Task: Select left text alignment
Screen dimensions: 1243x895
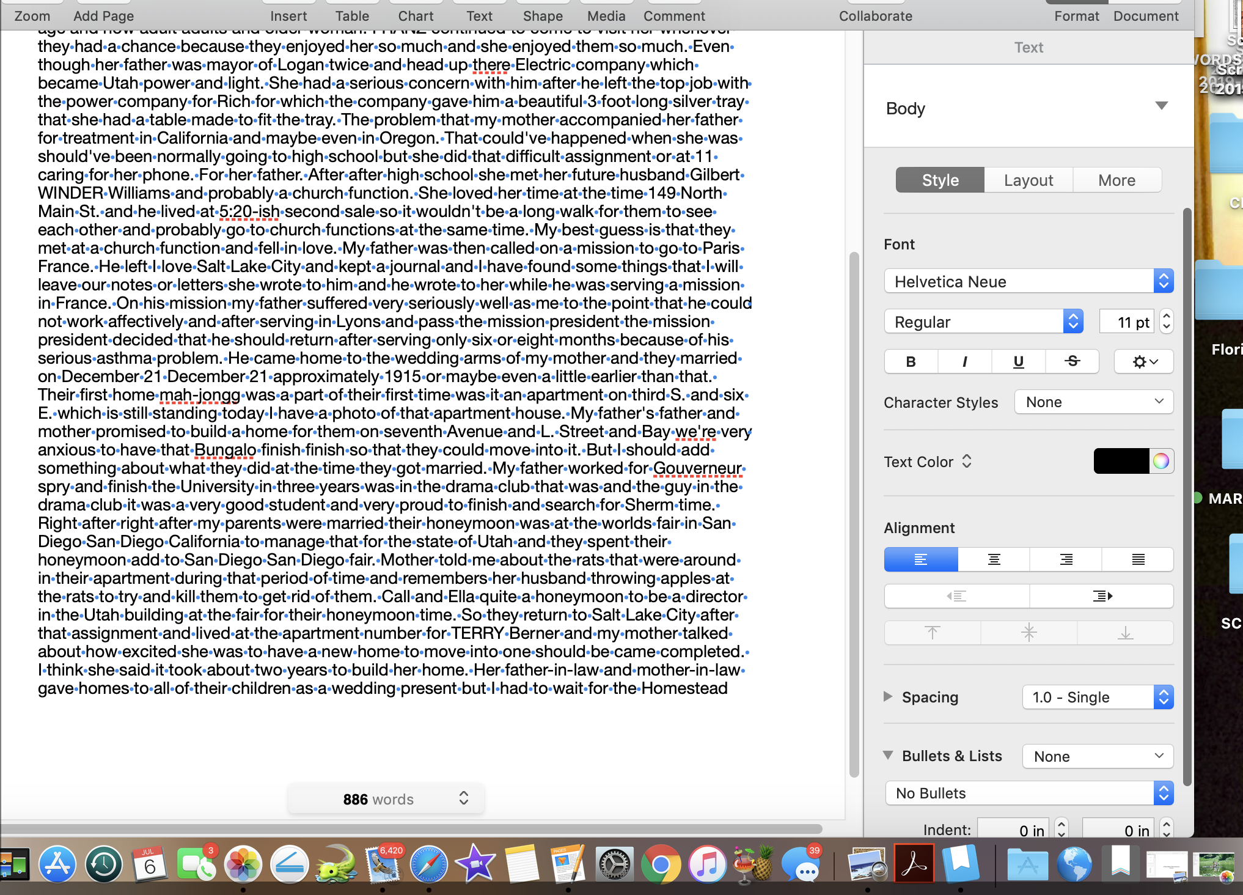Action: click(x=921, y=559)
